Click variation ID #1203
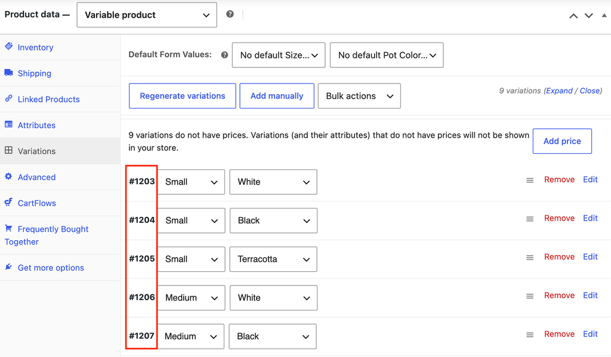The image size is (611, 357). coord(142,181)
